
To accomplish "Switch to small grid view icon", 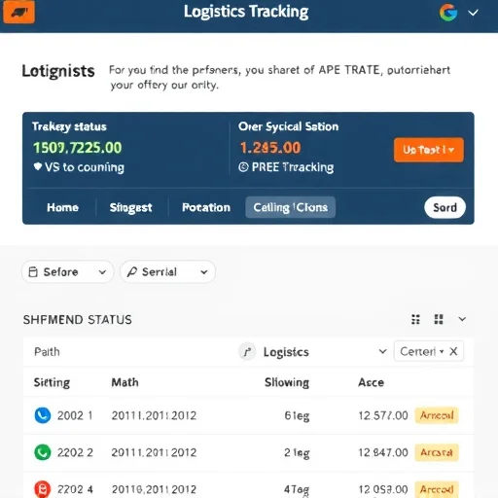I will point(415,319).
